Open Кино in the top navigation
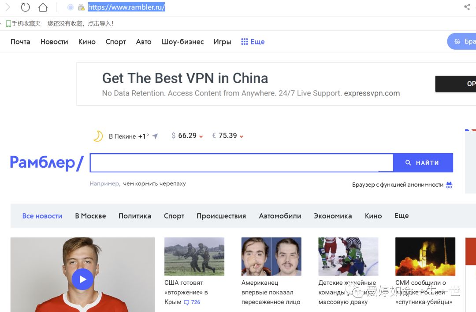This screenshot has width=476, height=312. pyautogui.click(x=87, y=41)
